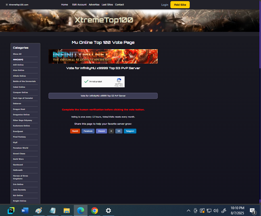
Task: Open Grand Chase category
Action: [19, 154]
